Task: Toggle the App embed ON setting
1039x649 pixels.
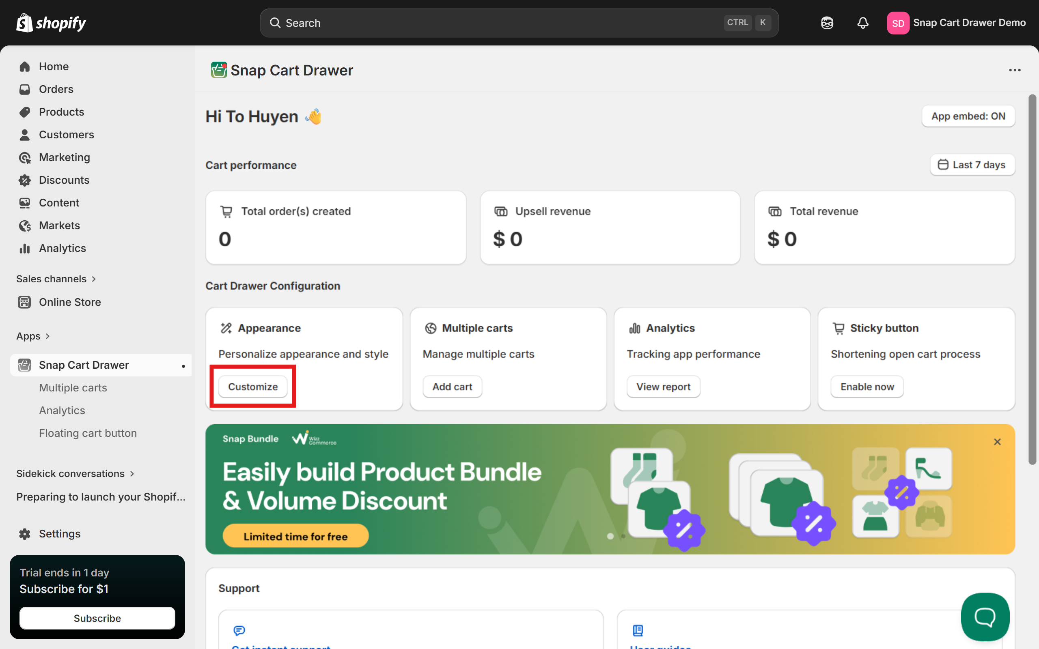Action: click(x=968, y=116)
